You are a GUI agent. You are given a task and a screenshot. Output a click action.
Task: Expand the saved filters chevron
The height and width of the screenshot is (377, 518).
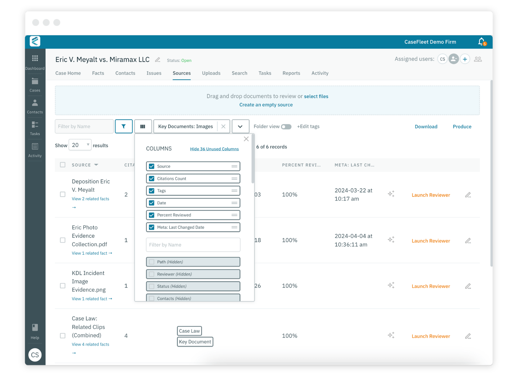tap(240, 126)
